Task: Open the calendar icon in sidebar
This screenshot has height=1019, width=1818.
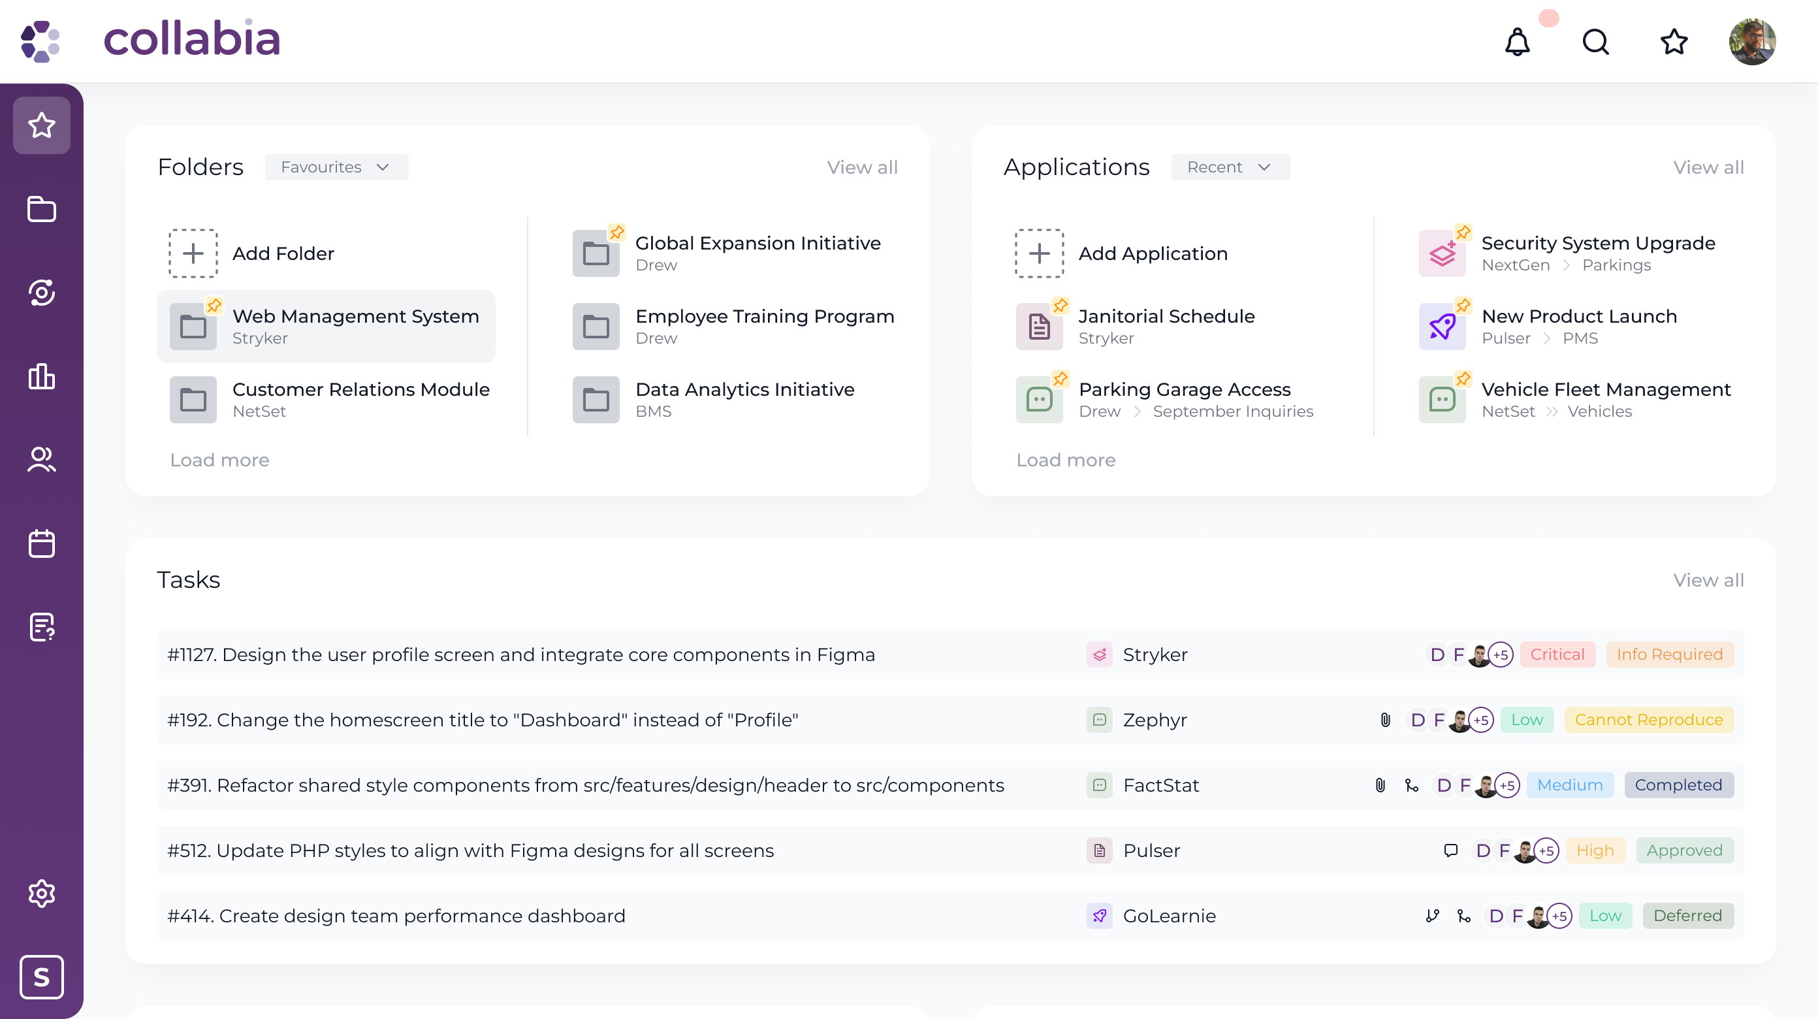Action: [42, 543]
